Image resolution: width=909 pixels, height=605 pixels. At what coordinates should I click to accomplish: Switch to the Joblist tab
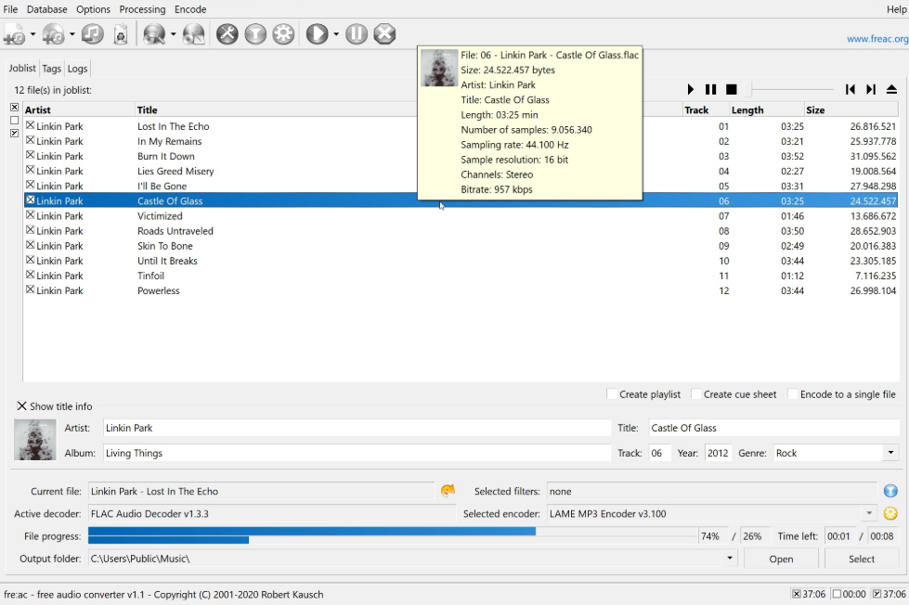tap(22, 68)
